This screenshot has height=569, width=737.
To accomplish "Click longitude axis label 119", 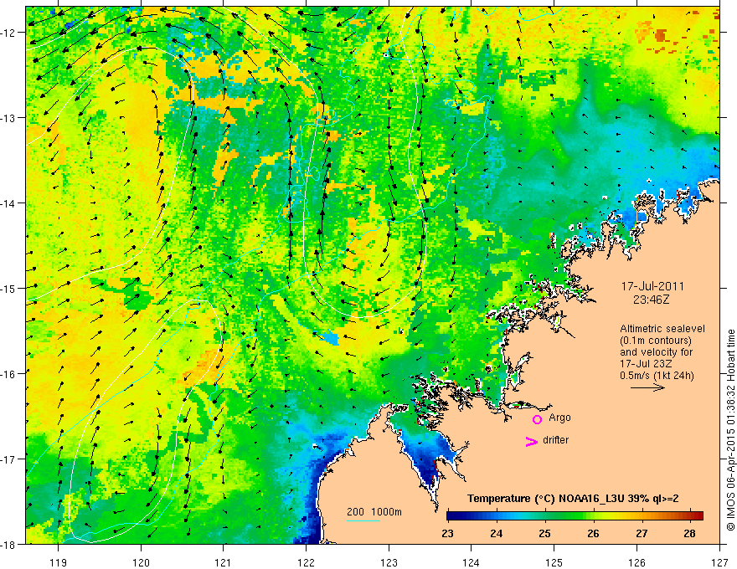I will (59, 562).
